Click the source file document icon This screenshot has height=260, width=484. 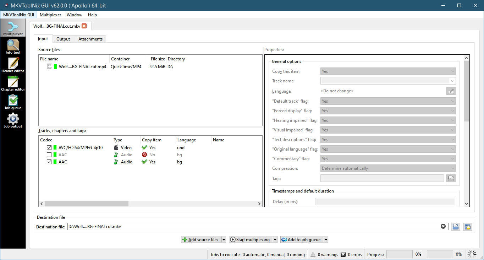pos(50,66)
